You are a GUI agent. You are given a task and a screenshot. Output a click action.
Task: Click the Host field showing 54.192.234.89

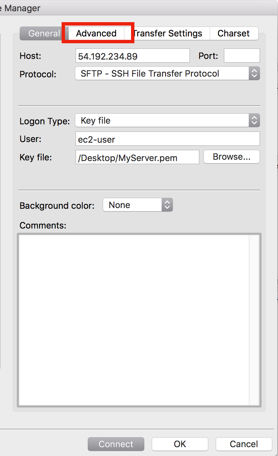coord(132,56)
